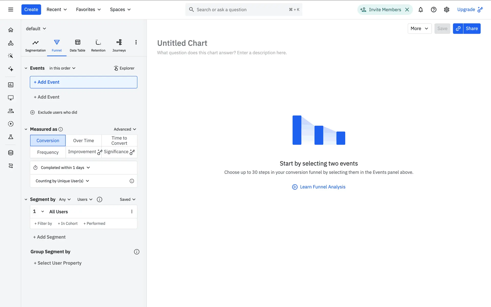Image resolution: width=491 pixels, height=307 pixels.
Task: Open the help question mark icon
Action: pos(433,10)
